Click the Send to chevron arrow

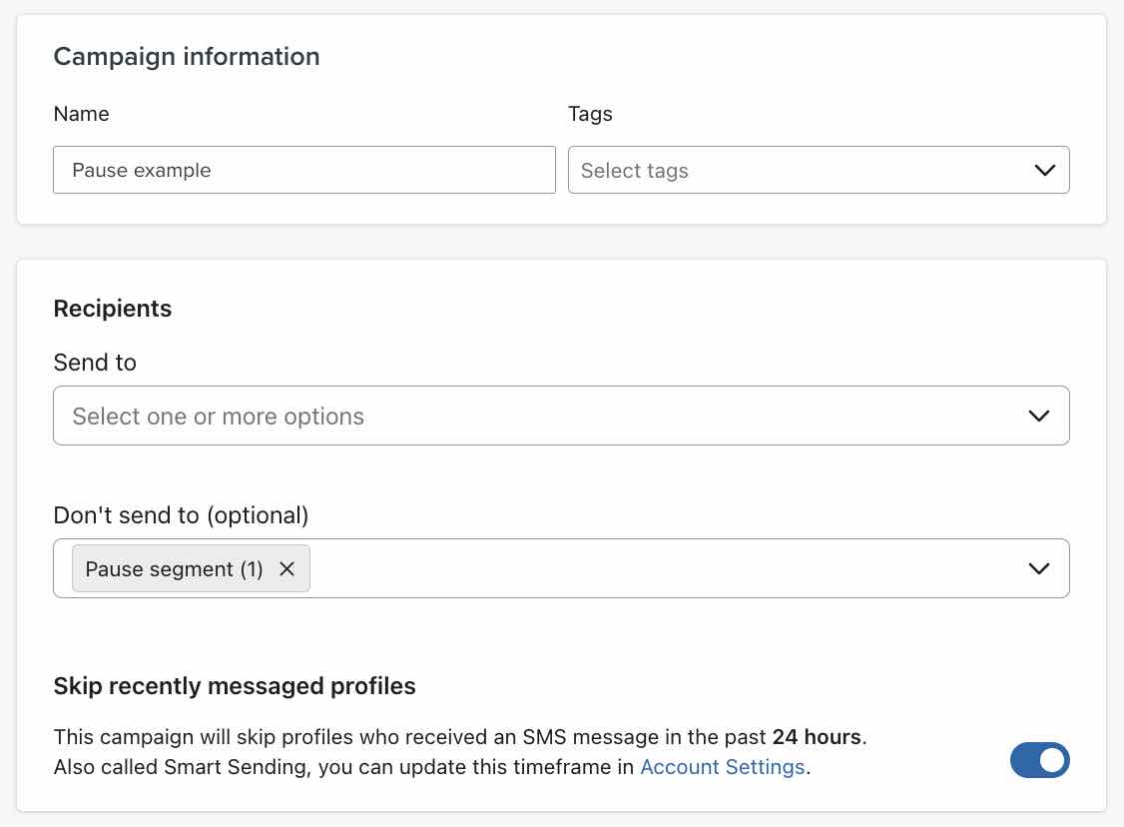[1039, 415]
